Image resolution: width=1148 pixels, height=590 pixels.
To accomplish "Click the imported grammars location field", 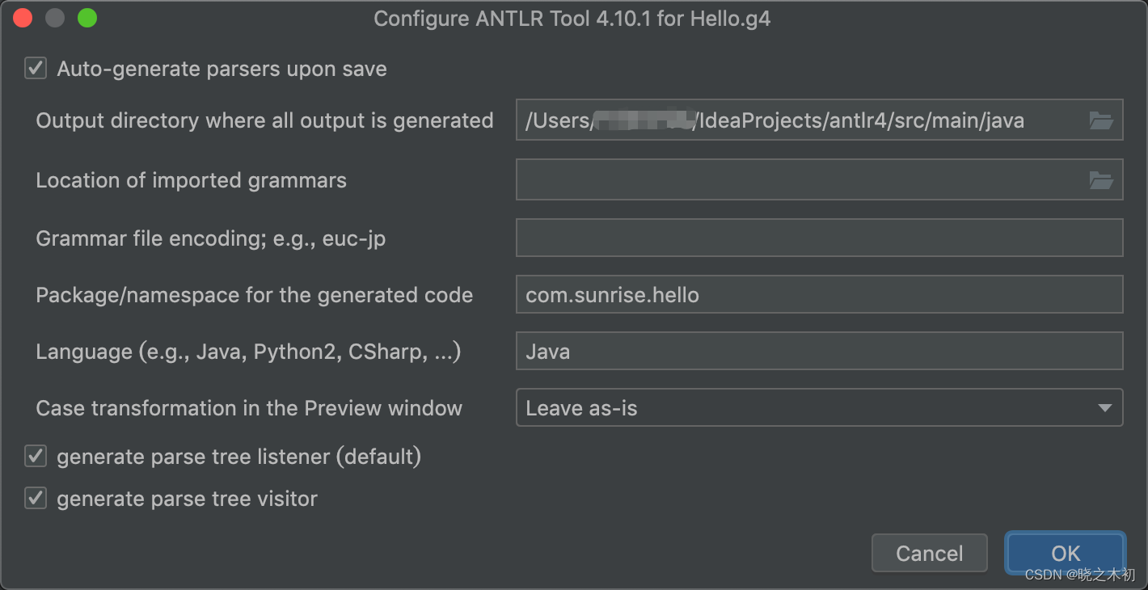I will point(800,180).
